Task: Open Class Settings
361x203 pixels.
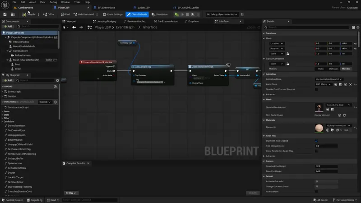Action: point(112,14)
